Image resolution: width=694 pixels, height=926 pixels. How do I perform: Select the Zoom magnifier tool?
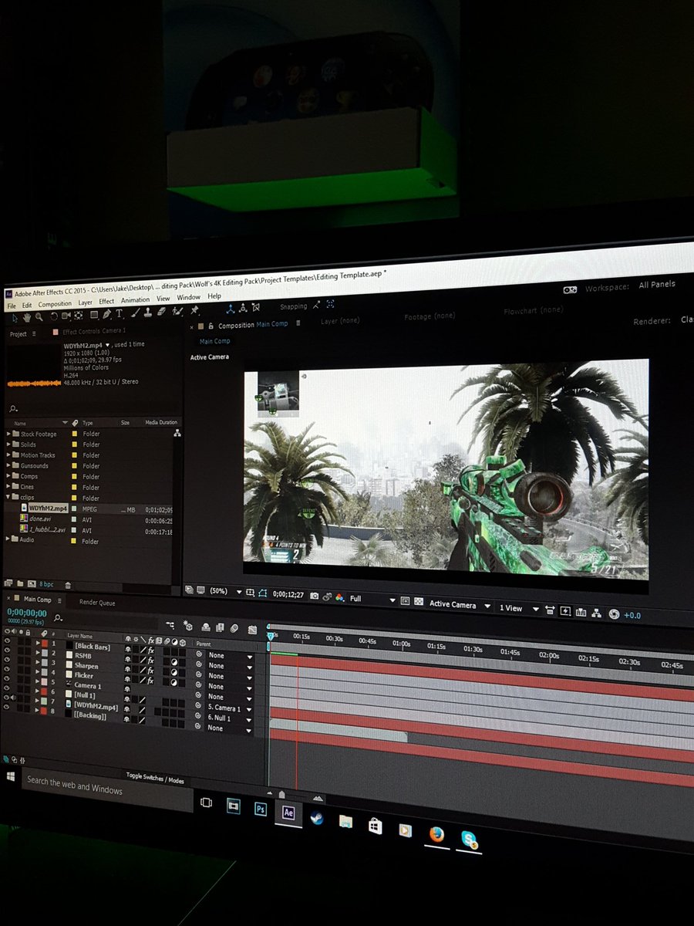[39, 316]
